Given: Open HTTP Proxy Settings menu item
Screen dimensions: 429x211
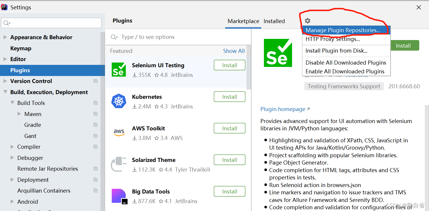Looking at the screenshot, I should (x=346, y=39).
